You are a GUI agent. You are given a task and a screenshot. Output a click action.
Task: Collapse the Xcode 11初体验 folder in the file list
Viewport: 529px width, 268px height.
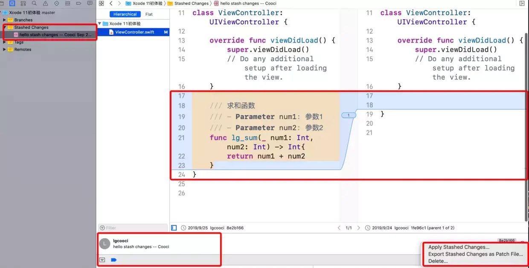coord(100,24)
